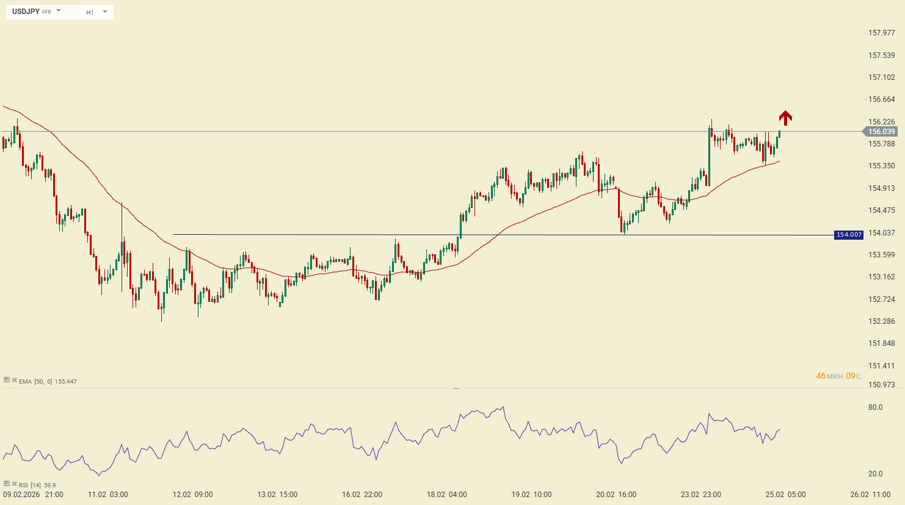
Task: Click the 18.02 04:00 time axis label
Action: (446, 495)
